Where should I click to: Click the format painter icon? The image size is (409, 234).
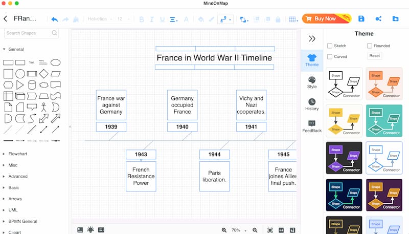pos(76,19)
